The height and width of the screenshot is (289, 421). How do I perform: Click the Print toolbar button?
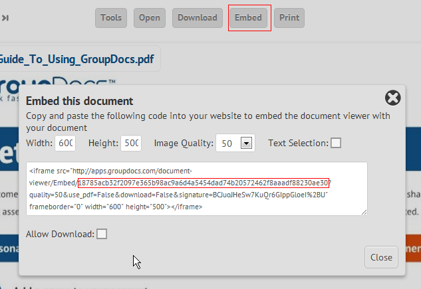click(x=289, y=18)
